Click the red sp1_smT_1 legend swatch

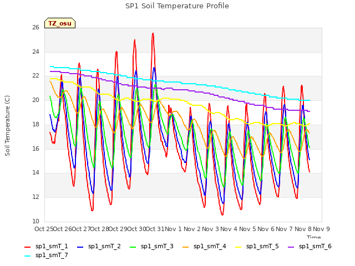click(27, 247)
